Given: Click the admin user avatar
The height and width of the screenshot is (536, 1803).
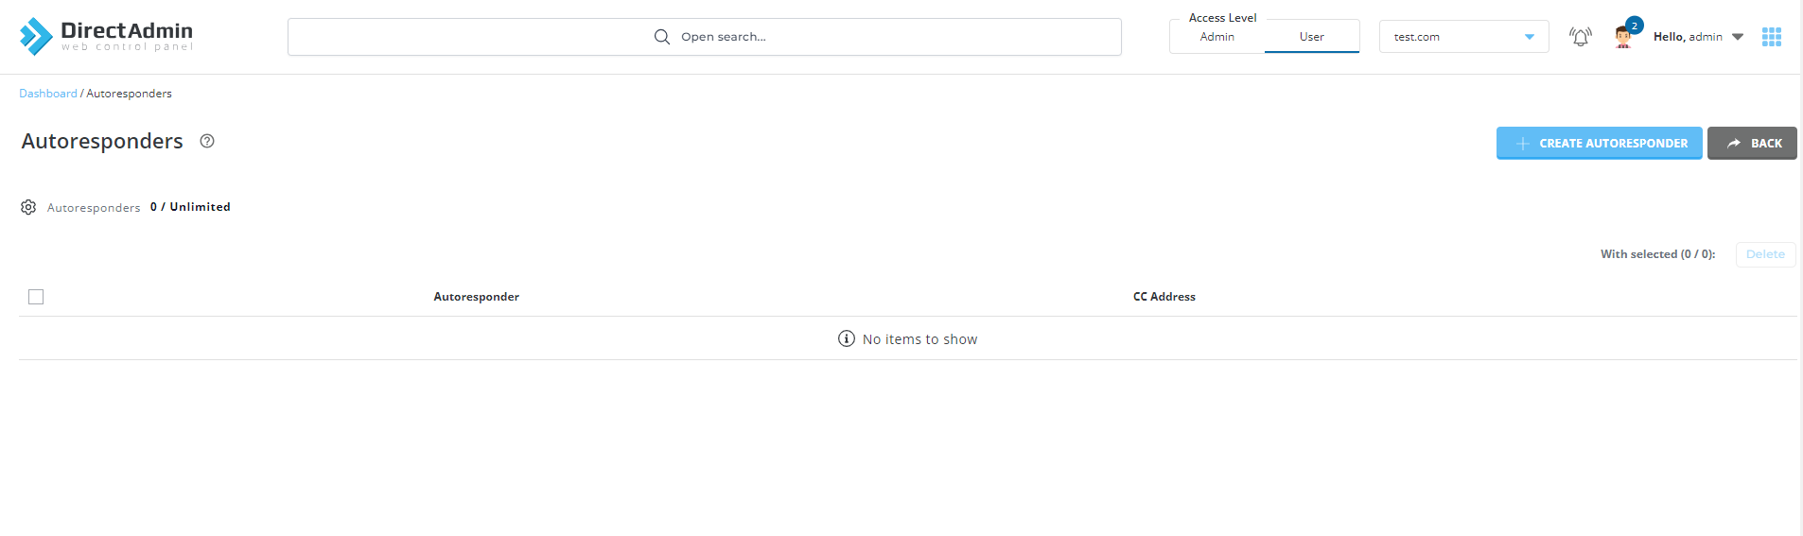Looking at the screenshot, I should tap(1623, 37).
